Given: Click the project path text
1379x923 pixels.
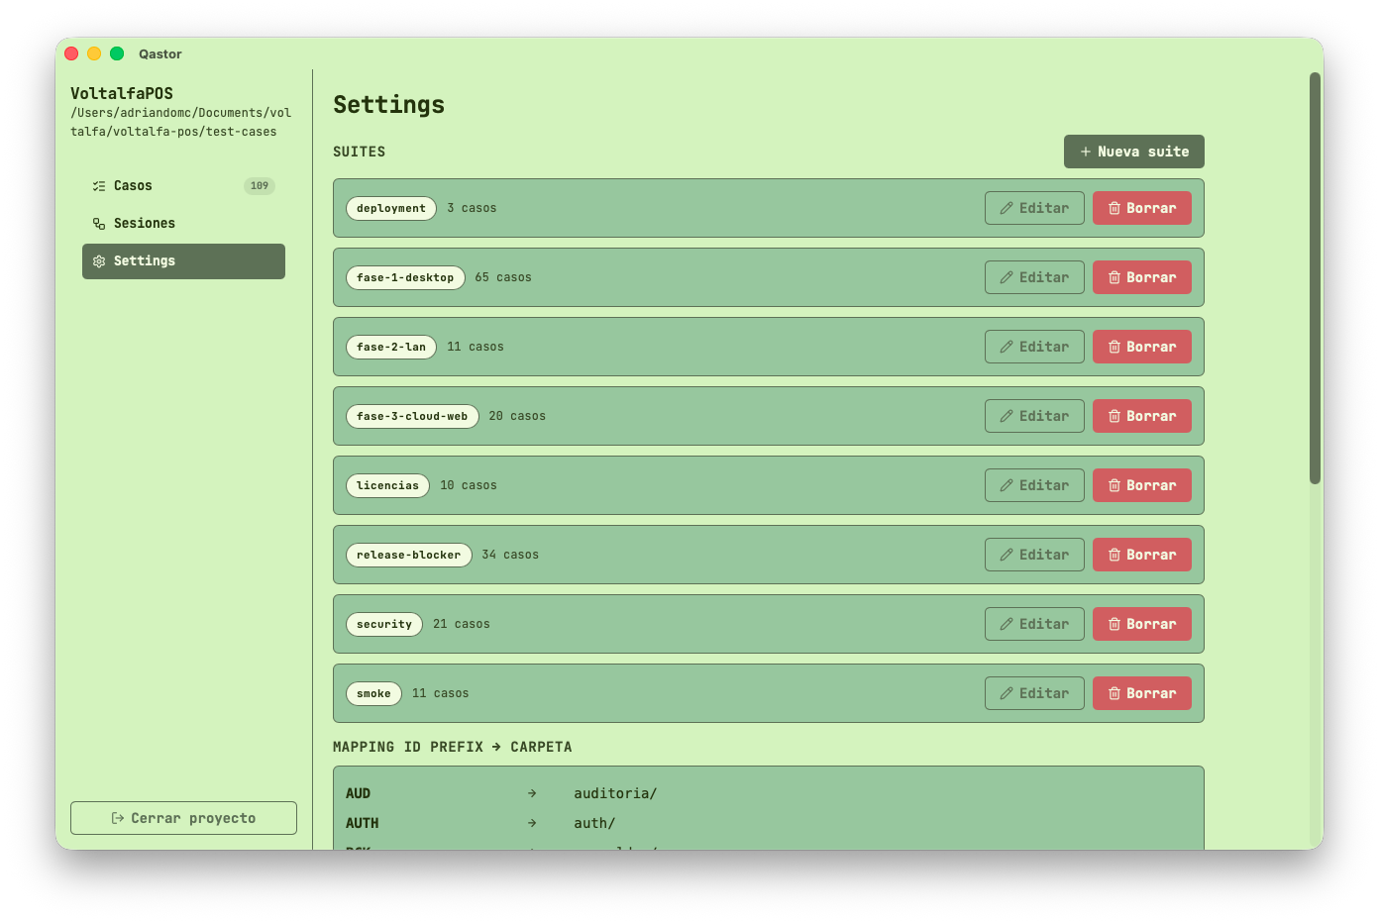Looking at the screenshot, I should point(181,122).
